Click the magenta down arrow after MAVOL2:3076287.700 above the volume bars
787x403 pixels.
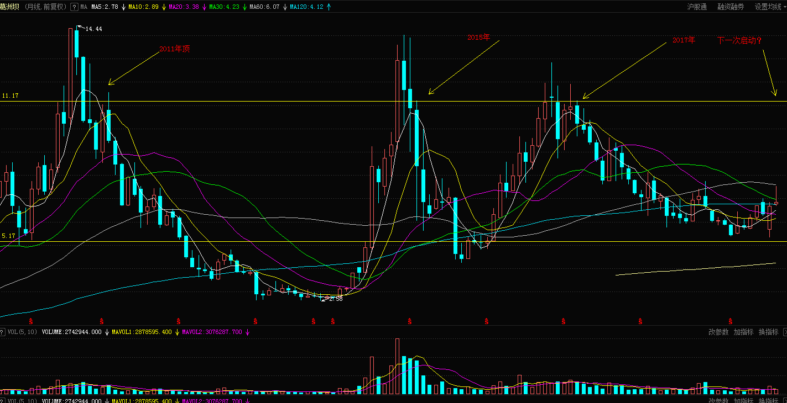247,332
